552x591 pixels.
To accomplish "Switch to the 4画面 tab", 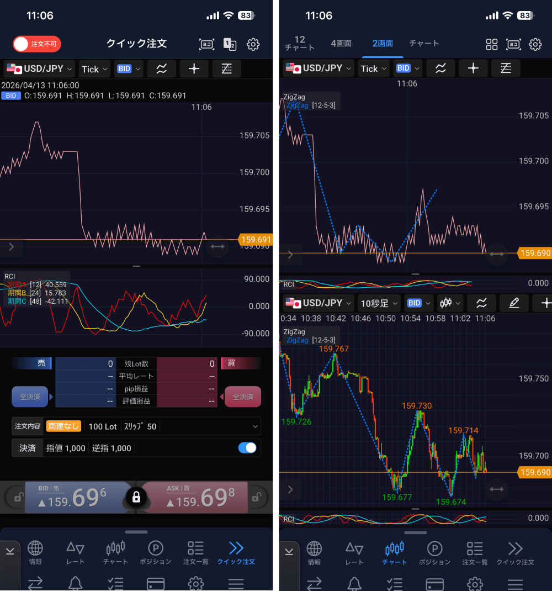I will coord(341,44).
